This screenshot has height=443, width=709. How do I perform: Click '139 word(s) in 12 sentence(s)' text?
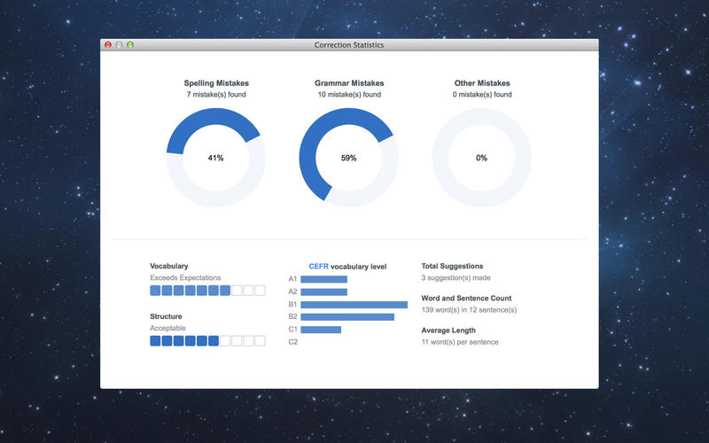point(469,310)
